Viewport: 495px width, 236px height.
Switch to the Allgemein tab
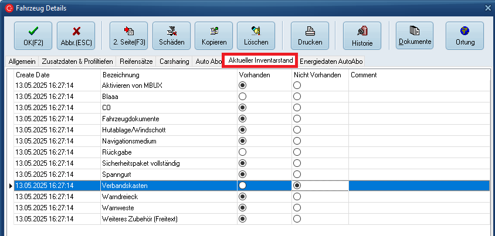(x=22, y=61)
